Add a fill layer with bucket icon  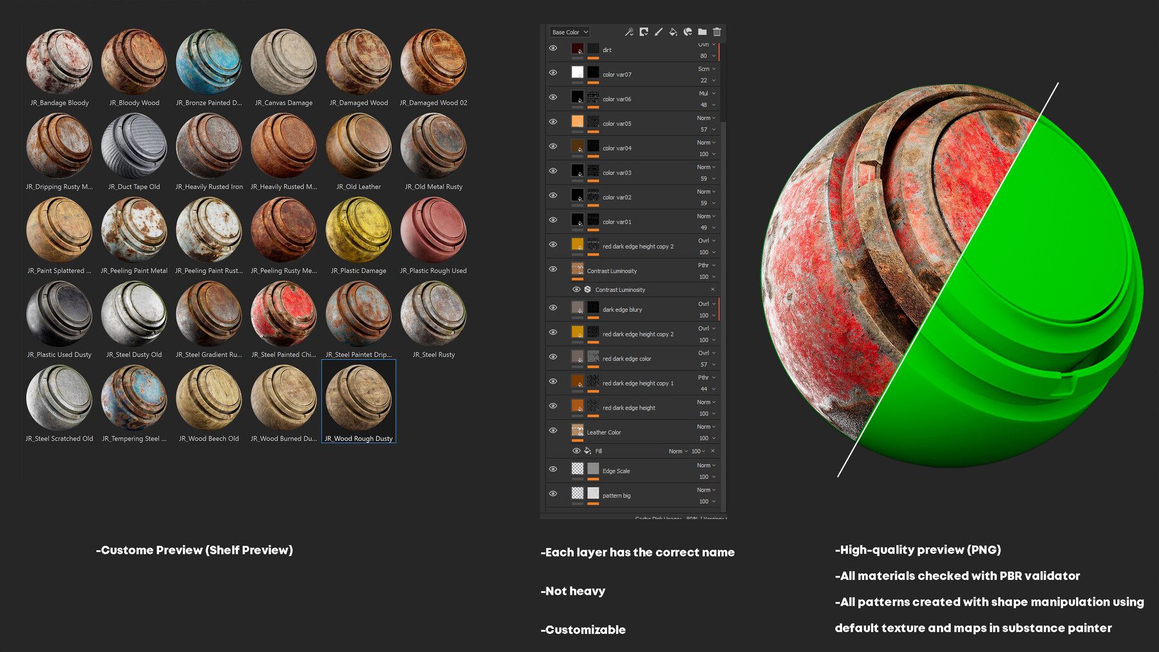tap(673, 32)
